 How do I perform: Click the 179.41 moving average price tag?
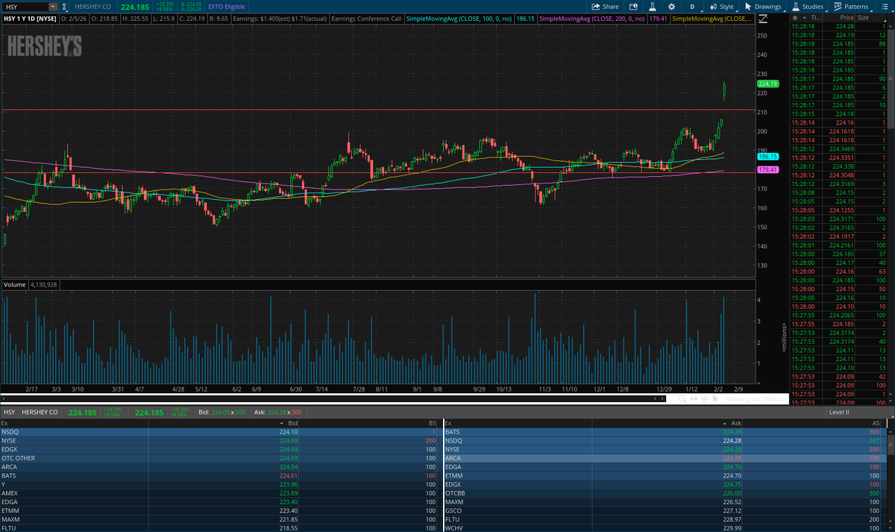[769, 170]
